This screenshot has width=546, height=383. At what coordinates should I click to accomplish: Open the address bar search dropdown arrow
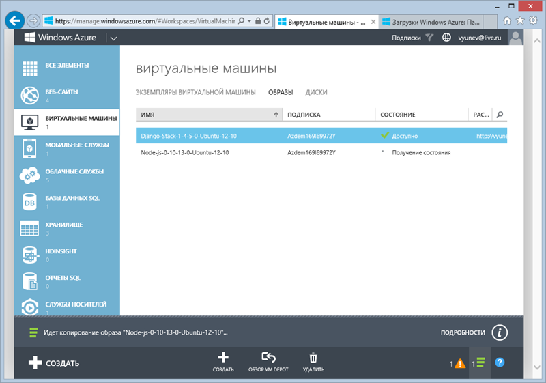coord(249,21)
